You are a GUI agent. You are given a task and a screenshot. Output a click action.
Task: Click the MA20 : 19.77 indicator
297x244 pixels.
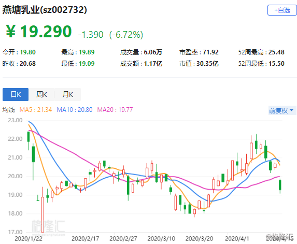point(115,110)
